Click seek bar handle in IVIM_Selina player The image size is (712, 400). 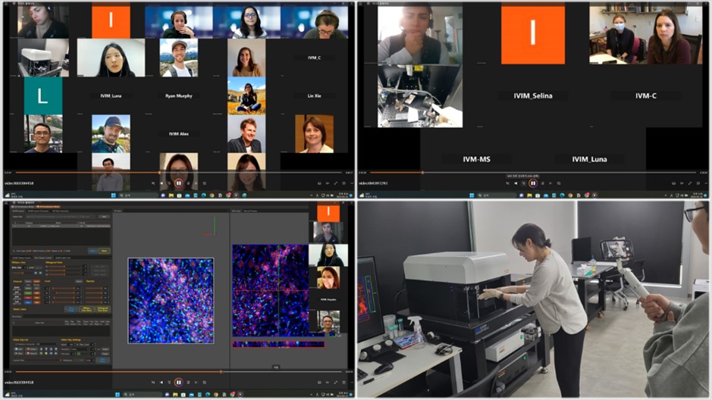(422, 172)
